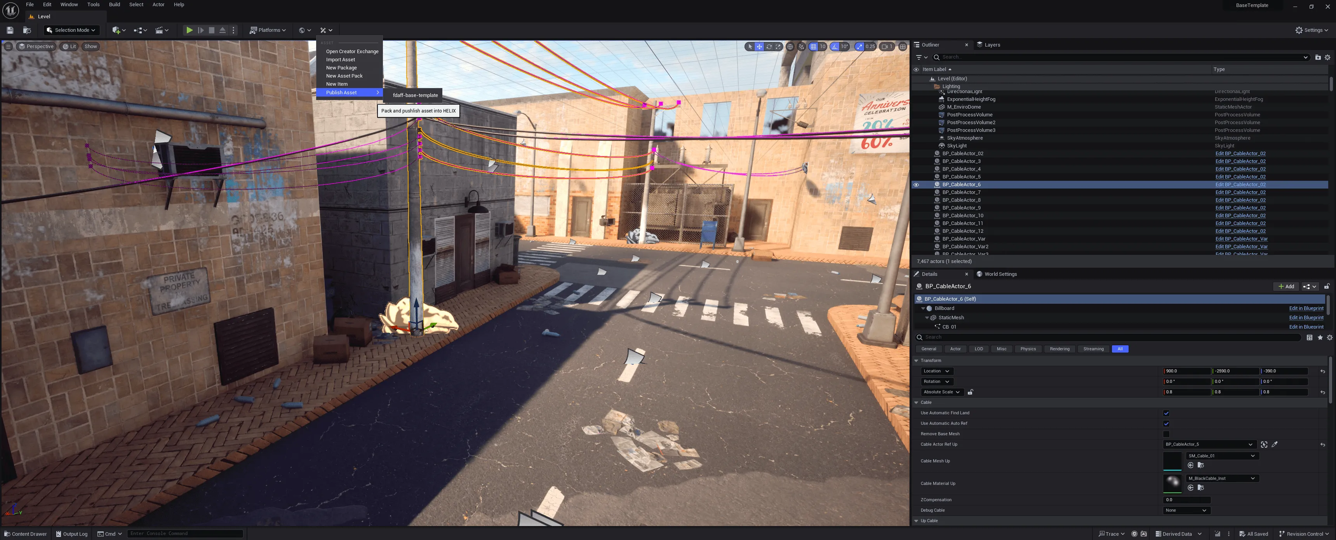Click the Add actor cube icon

tap(117, 30)
